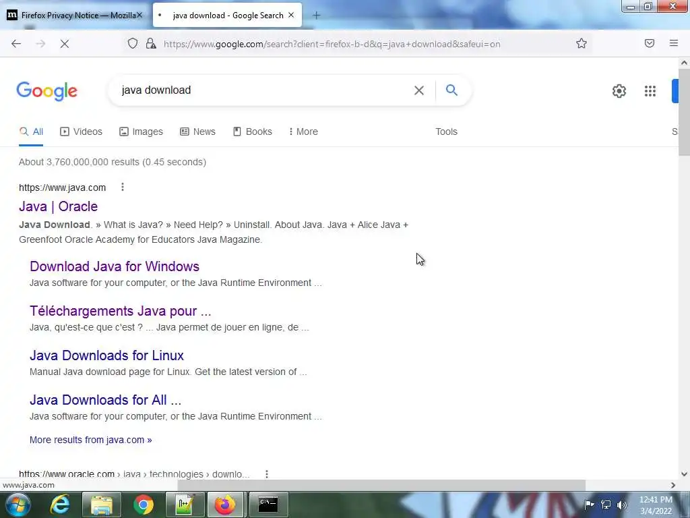690x518 pixels.
Task: Open a new tab
Action: tap(317, 16)
